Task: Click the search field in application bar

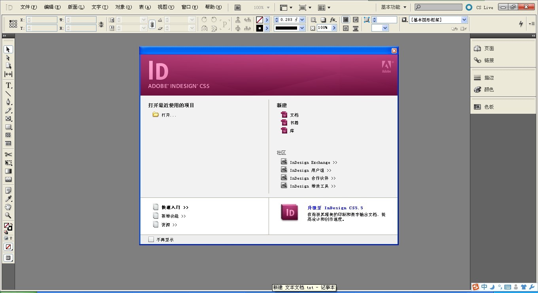Action: (438, 7)
